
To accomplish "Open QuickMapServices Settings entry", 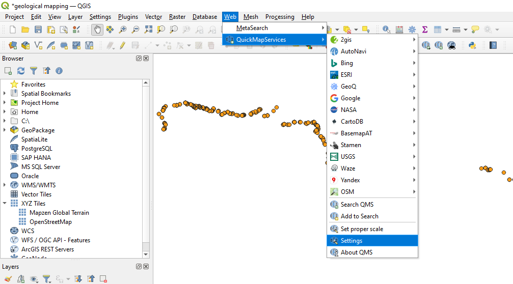I will [x=372, y=241].
